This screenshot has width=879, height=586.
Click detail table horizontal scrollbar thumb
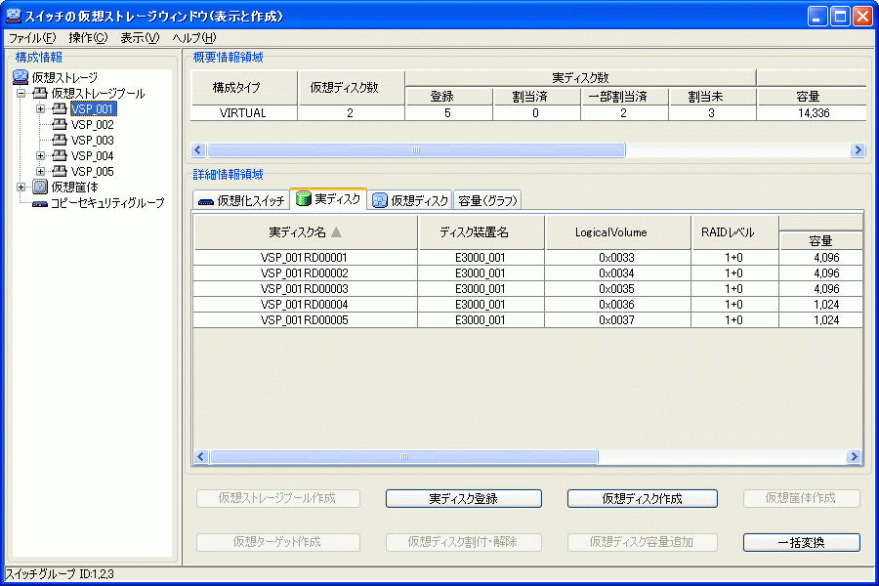click(404, 456)
